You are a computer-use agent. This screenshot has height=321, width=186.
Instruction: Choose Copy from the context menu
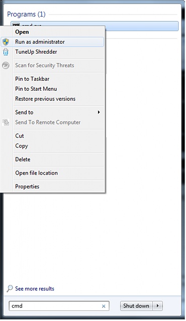tap(22, 146)
